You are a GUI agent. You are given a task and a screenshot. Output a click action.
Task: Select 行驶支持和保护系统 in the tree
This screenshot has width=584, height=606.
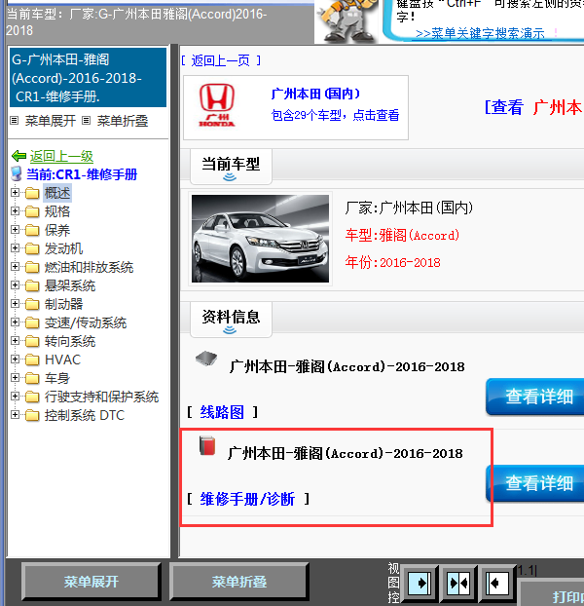coord(101,397)
